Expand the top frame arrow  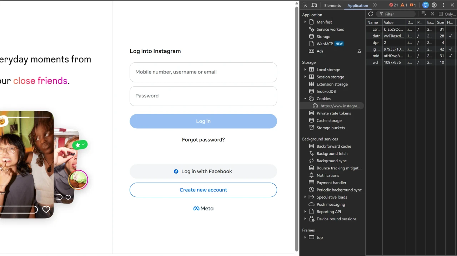pos(305,237)
